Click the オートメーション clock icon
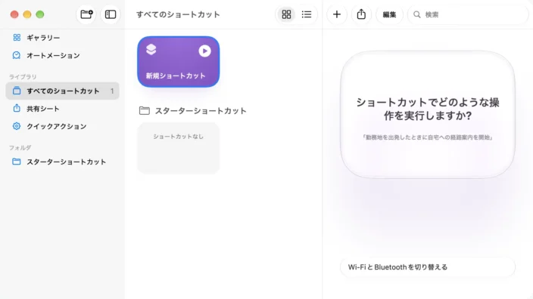533x299 pixels. click(17, 55)
